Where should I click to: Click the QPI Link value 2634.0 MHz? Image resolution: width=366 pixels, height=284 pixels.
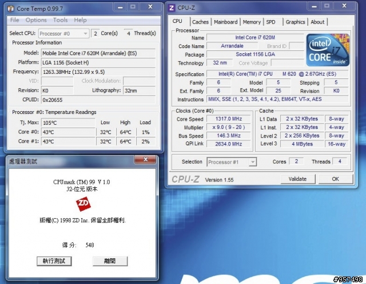tap(229, 144)
